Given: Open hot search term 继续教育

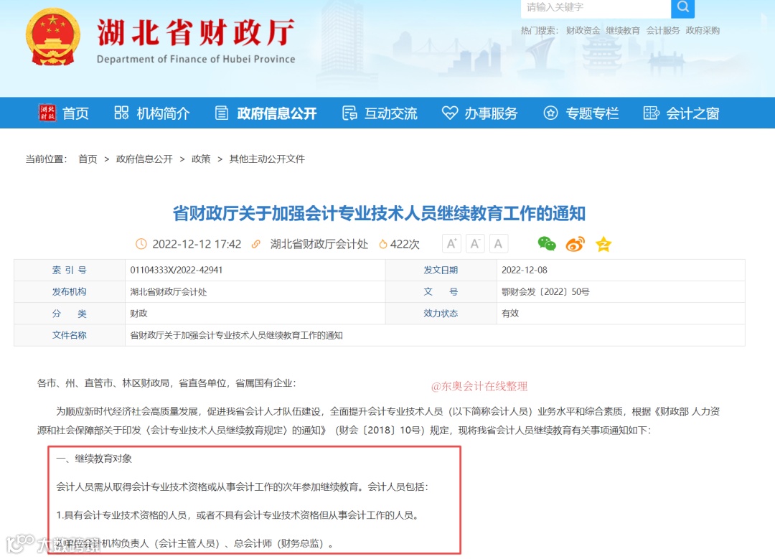Looking at the screenshot, I should pyautogui.click(x=623, y=31).
